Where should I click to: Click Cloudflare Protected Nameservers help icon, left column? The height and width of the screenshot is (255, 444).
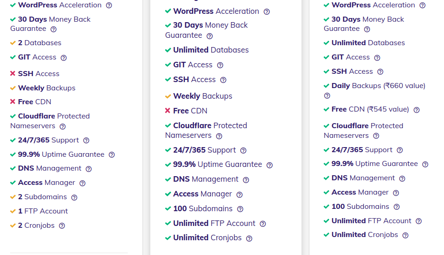click(x=63, y=126)
